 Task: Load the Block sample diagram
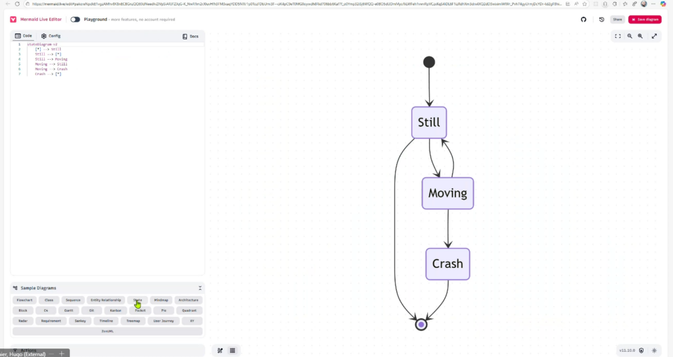[23, 310]
